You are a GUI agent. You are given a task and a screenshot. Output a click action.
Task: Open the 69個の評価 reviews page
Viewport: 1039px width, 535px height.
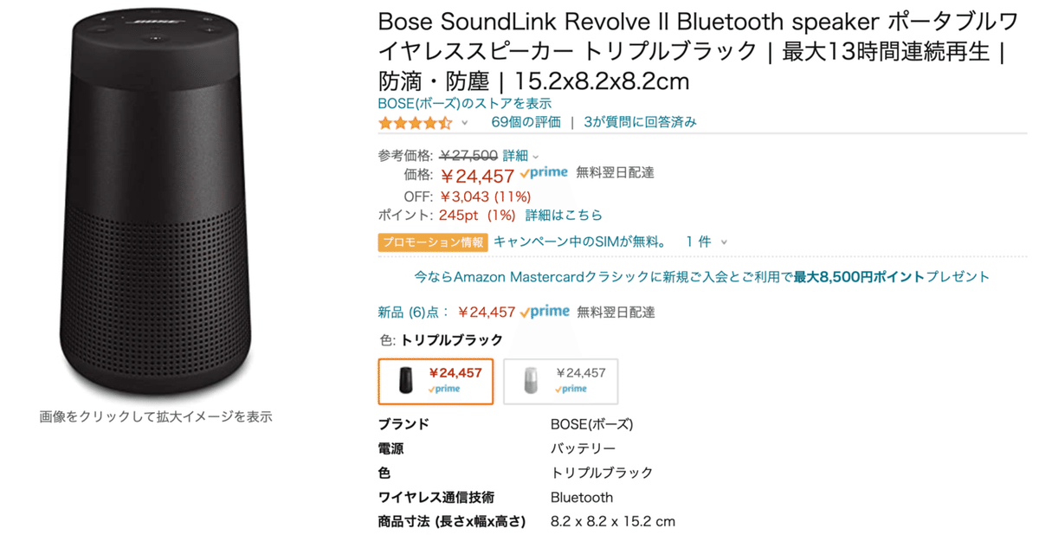[x=526, y=122]
